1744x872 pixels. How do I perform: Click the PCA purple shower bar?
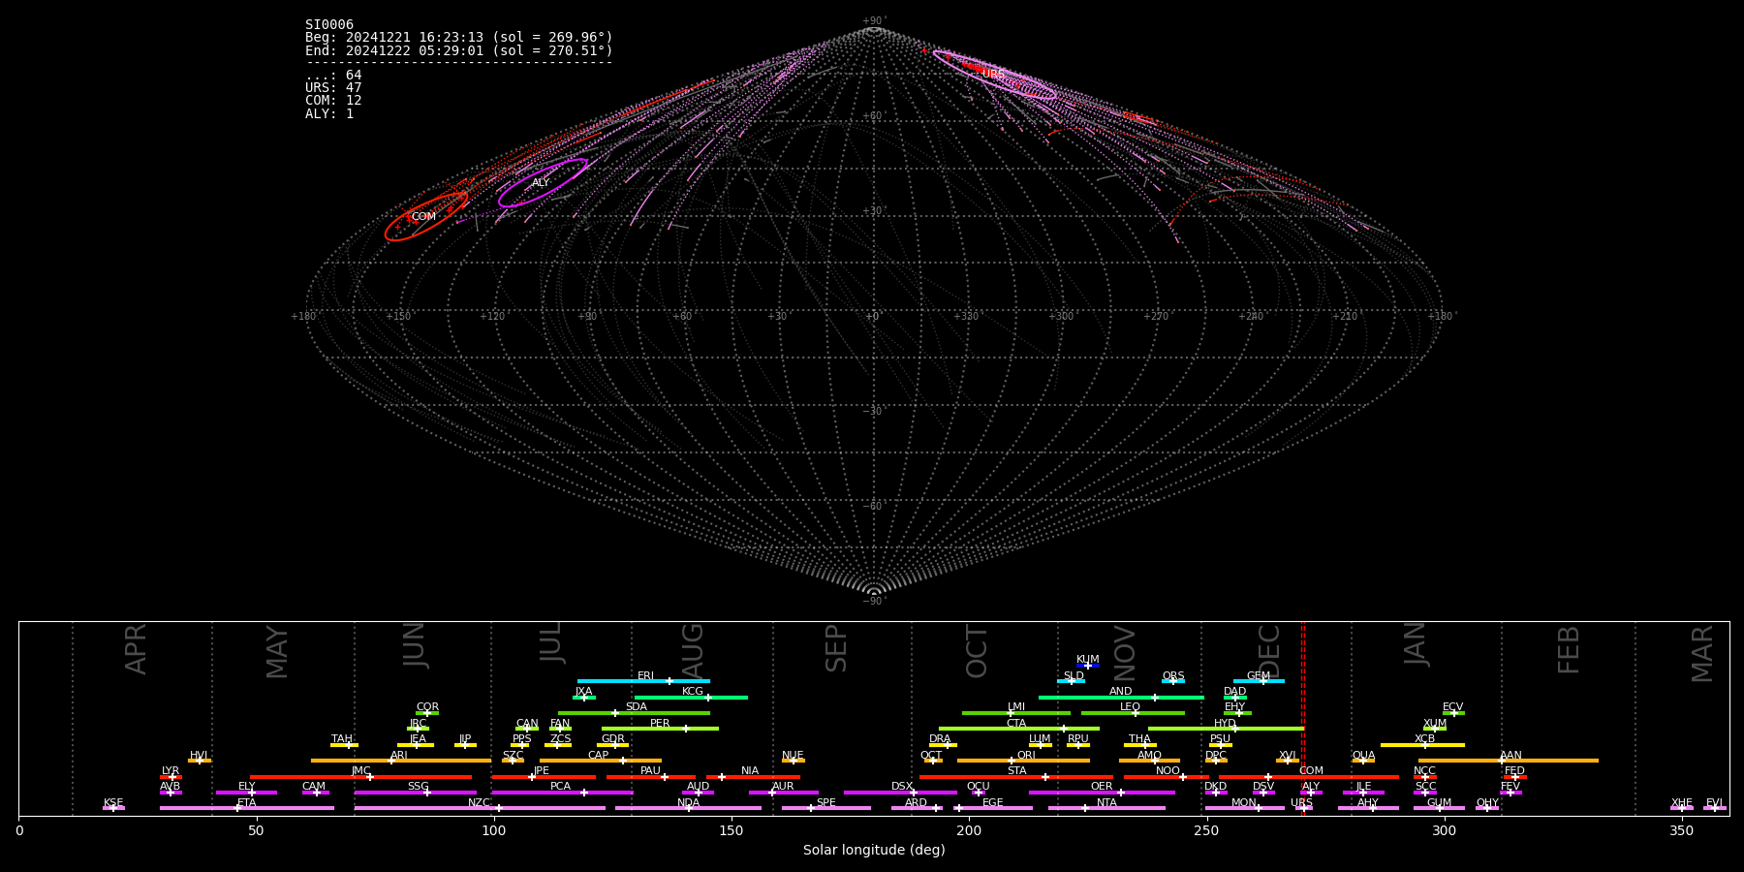[562, 793]
